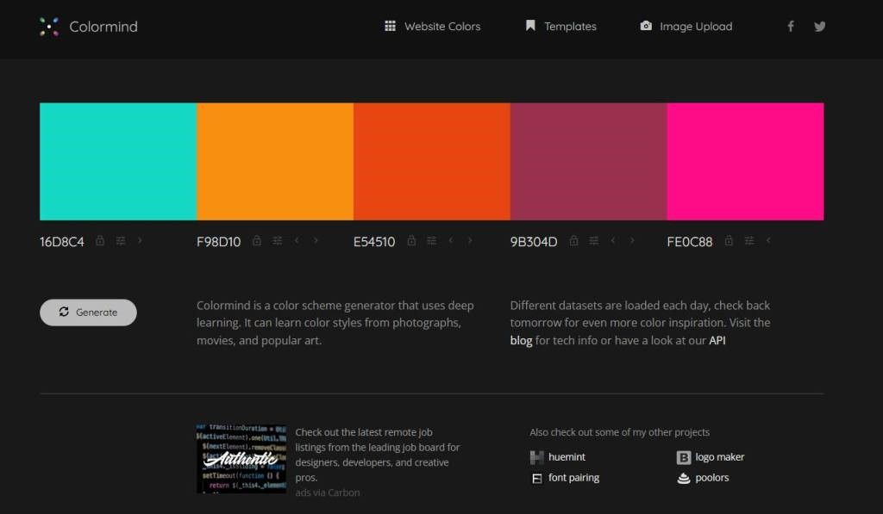883x514 pixels.
Task: Open the huemint project link
Action: coord(567,457)
